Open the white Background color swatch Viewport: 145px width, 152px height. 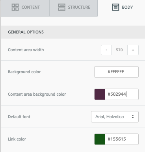click(100, 72)
